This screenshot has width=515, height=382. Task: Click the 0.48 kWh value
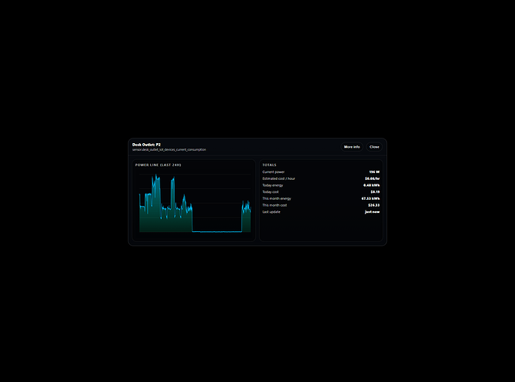point(372,185)
